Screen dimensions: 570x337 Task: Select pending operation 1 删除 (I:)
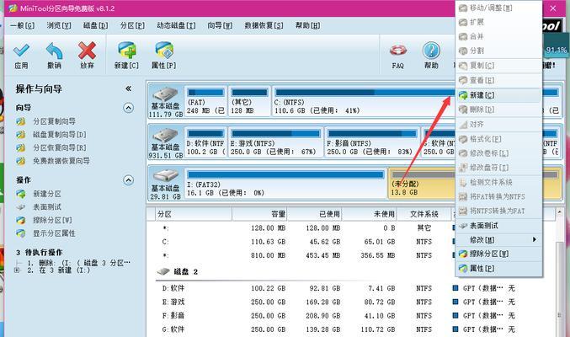pos(79,263)
